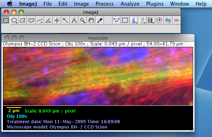Select the Freehand selection tool
212x137 pixels.
[x=31, y=21]
